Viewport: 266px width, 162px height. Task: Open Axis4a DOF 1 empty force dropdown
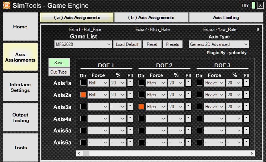click(98, 118)
